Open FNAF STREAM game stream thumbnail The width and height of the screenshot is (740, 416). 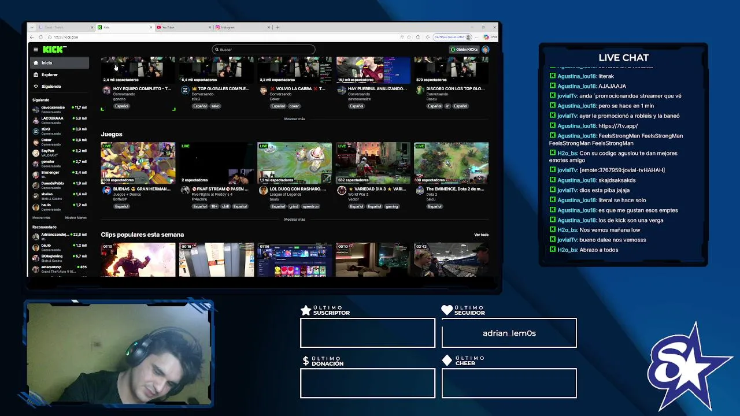pos(216,163)
